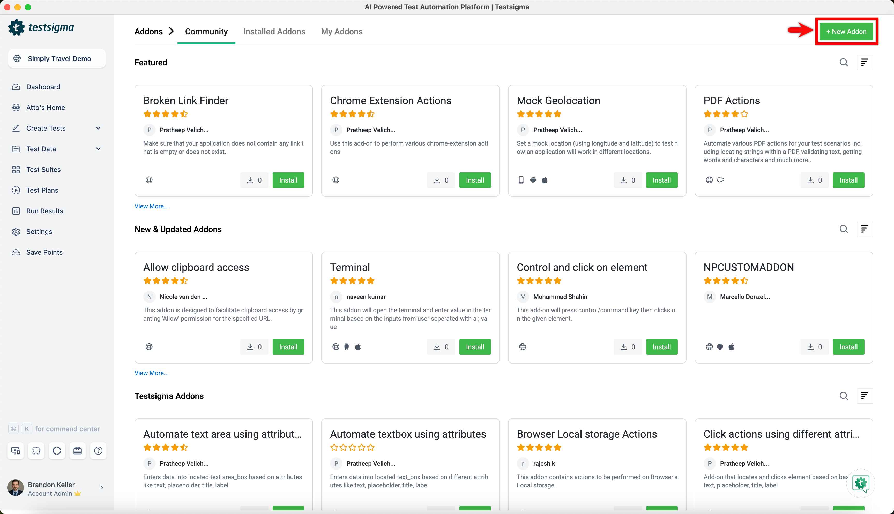Open sort icon for New & Updated Addons

(x=864, y=229)
